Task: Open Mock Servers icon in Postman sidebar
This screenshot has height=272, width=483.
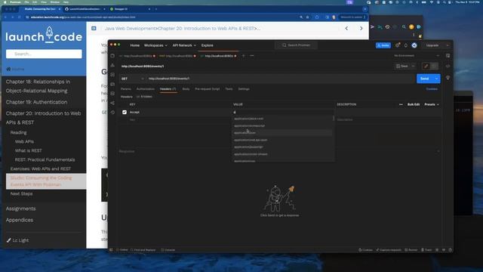Action: (x=112, y=84)
